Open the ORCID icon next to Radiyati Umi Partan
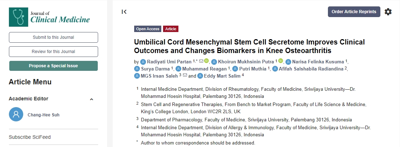The height and width of the screenshot is (147, 400). coord(206,61)
